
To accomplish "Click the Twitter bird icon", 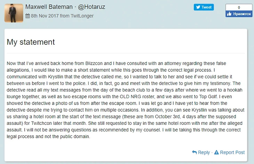I will click(x=198, y=7).
